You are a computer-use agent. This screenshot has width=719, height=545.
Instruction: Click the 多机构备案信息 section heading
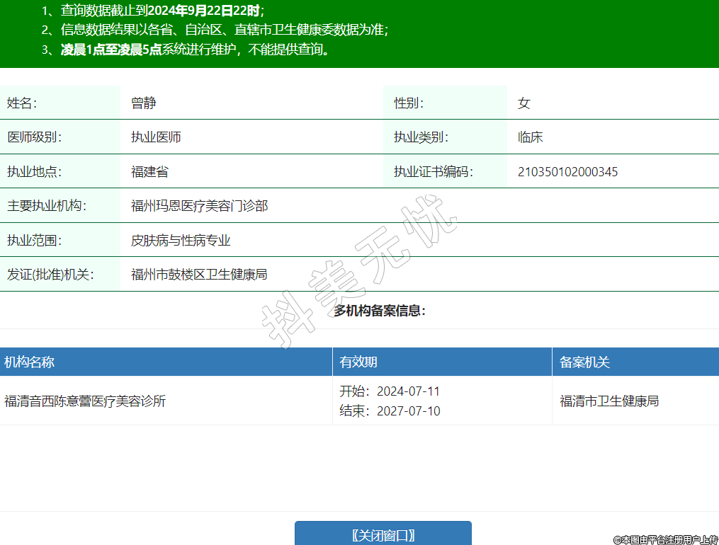pos(380,311)
